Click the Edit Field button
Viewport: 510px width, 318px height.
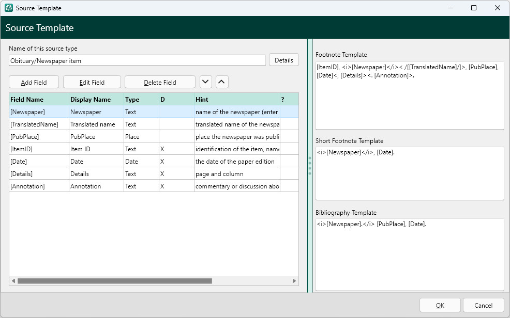coord(92,82)
